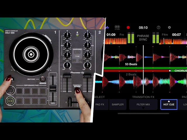Screen dimensions: 187x140
Task: Click the lower deck scrolling waveform
Action: pos(141,82)
